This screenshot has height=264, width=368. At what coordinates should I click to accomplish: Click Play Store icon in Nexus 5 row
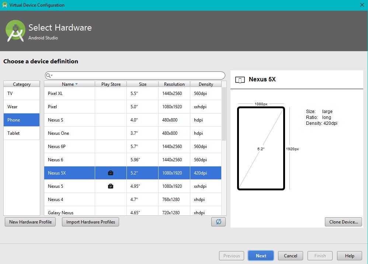click(111, 186)
